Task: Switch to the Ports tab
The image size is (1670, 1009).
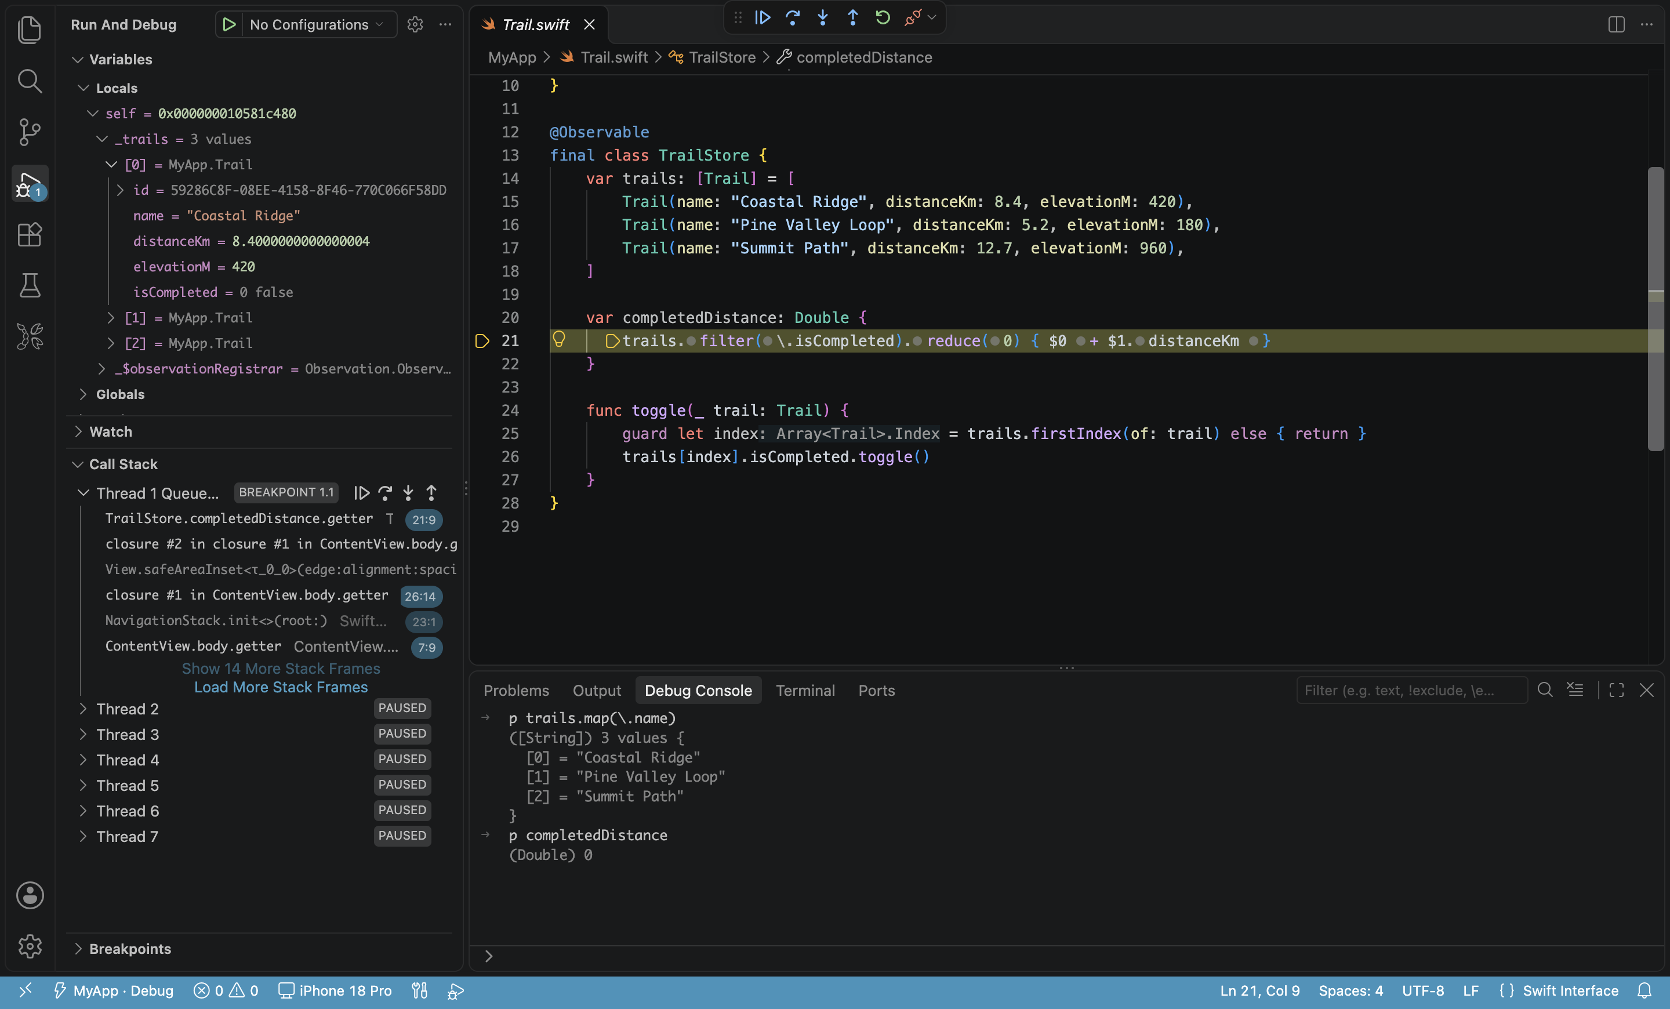Action: coord(876,691)
